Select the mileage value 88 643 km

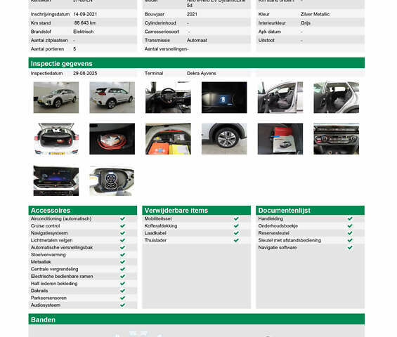pos(85,22)
